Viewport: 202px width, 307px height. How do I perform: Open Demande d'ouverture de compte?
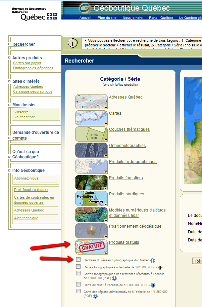[x=36, y=135]
